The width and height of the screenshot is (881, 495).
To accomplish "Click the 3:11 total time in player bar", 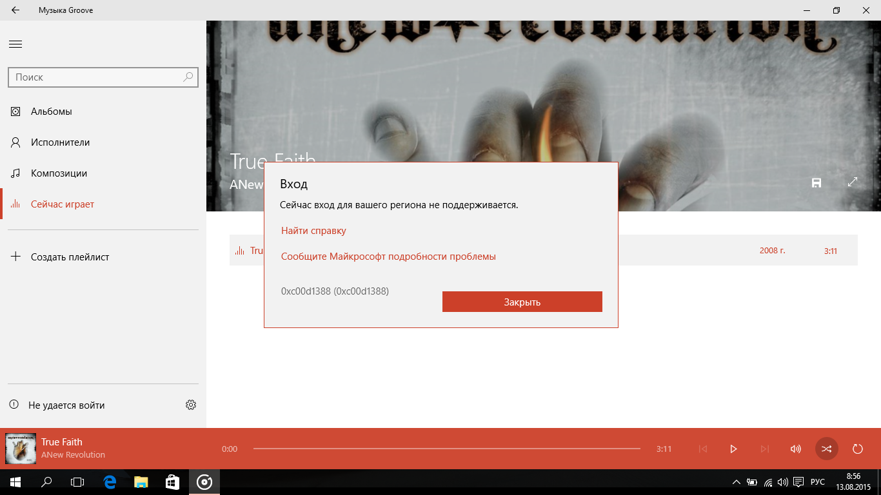I will click(x=664, y=449).
